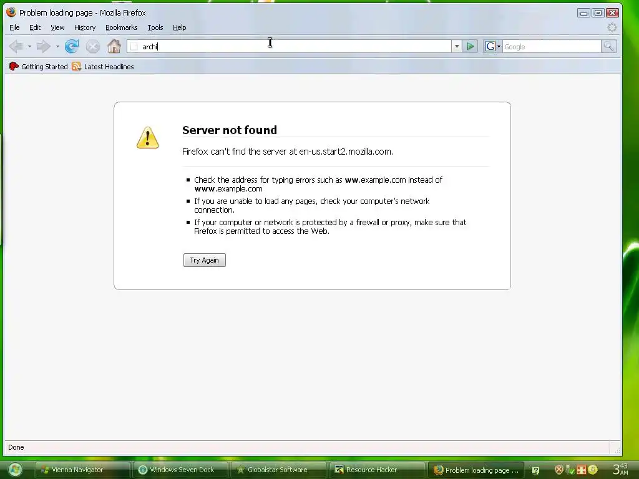Click the yellow round face tray icon

(x=593, y=470)
